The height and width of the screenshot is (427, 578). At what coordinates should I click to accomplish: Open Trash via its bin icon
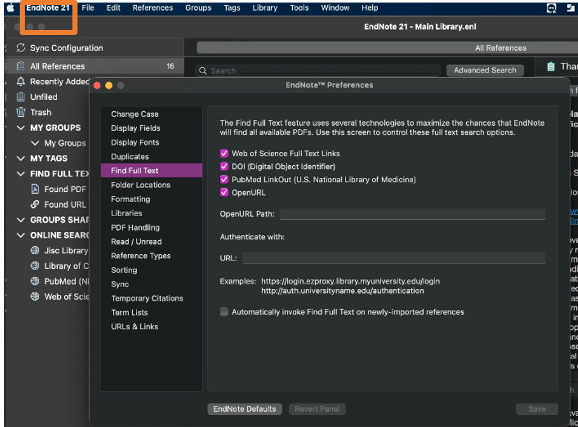(x=21, y=112)
